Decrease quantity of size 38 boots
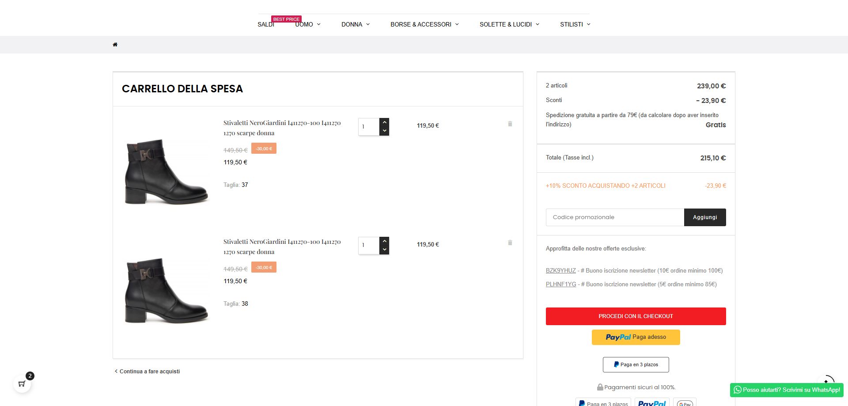848x406 pixels. 384,250
